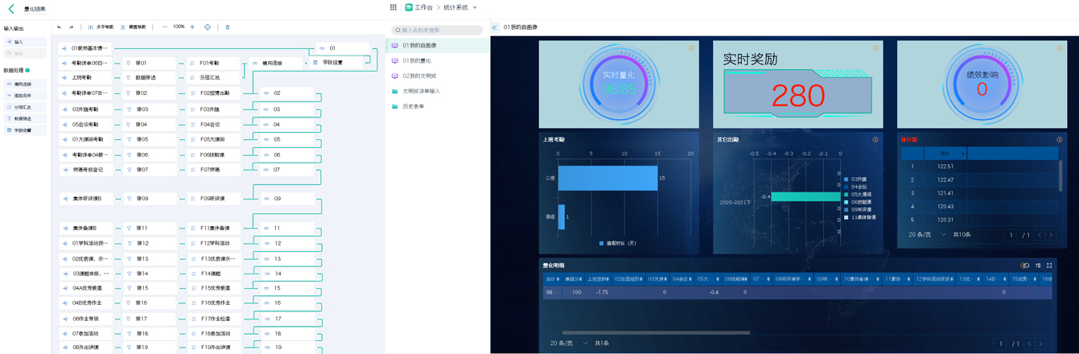Apply 垂直等距 vertical spacing

pos(133,27)
